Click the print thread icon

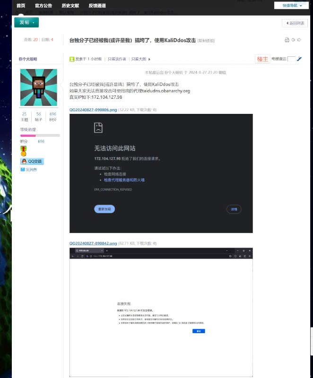coord(287,40)
